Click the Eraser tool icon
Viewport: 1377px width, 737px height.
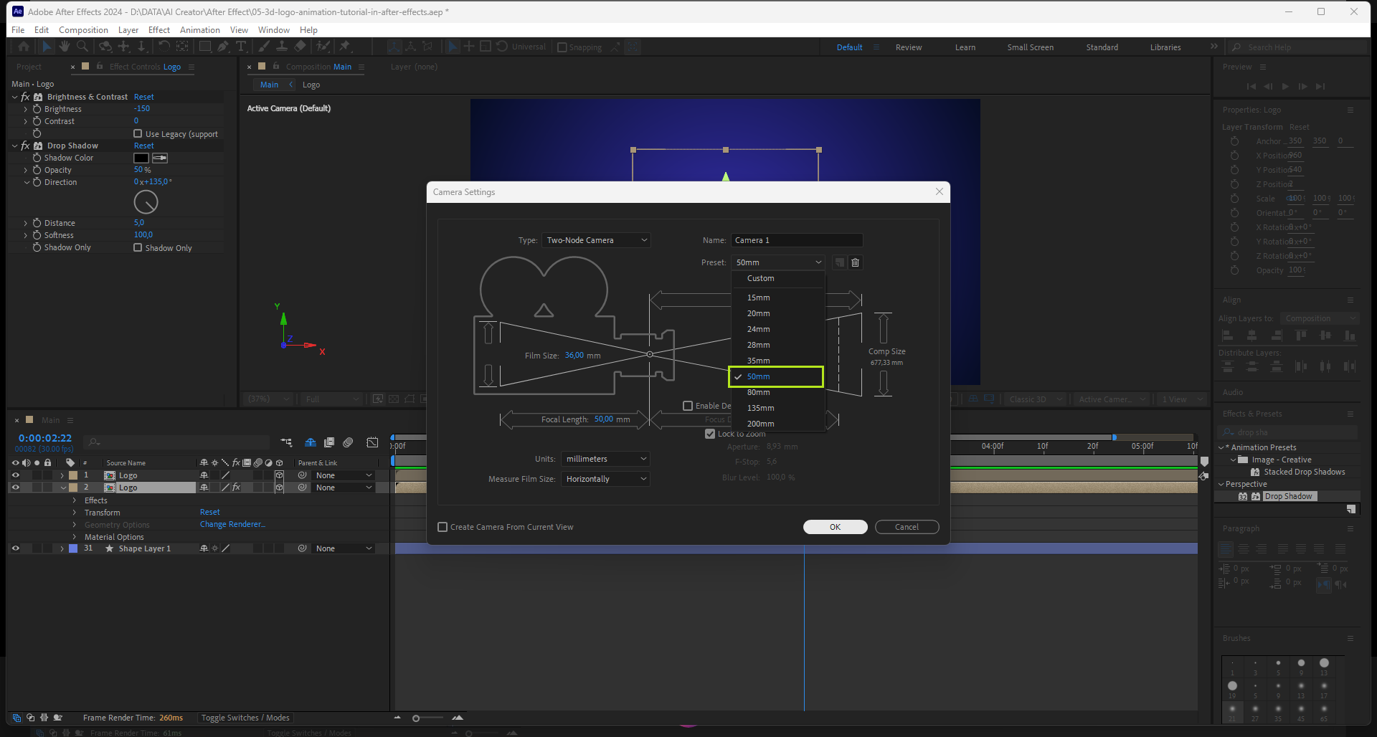(x=301, y=47)
